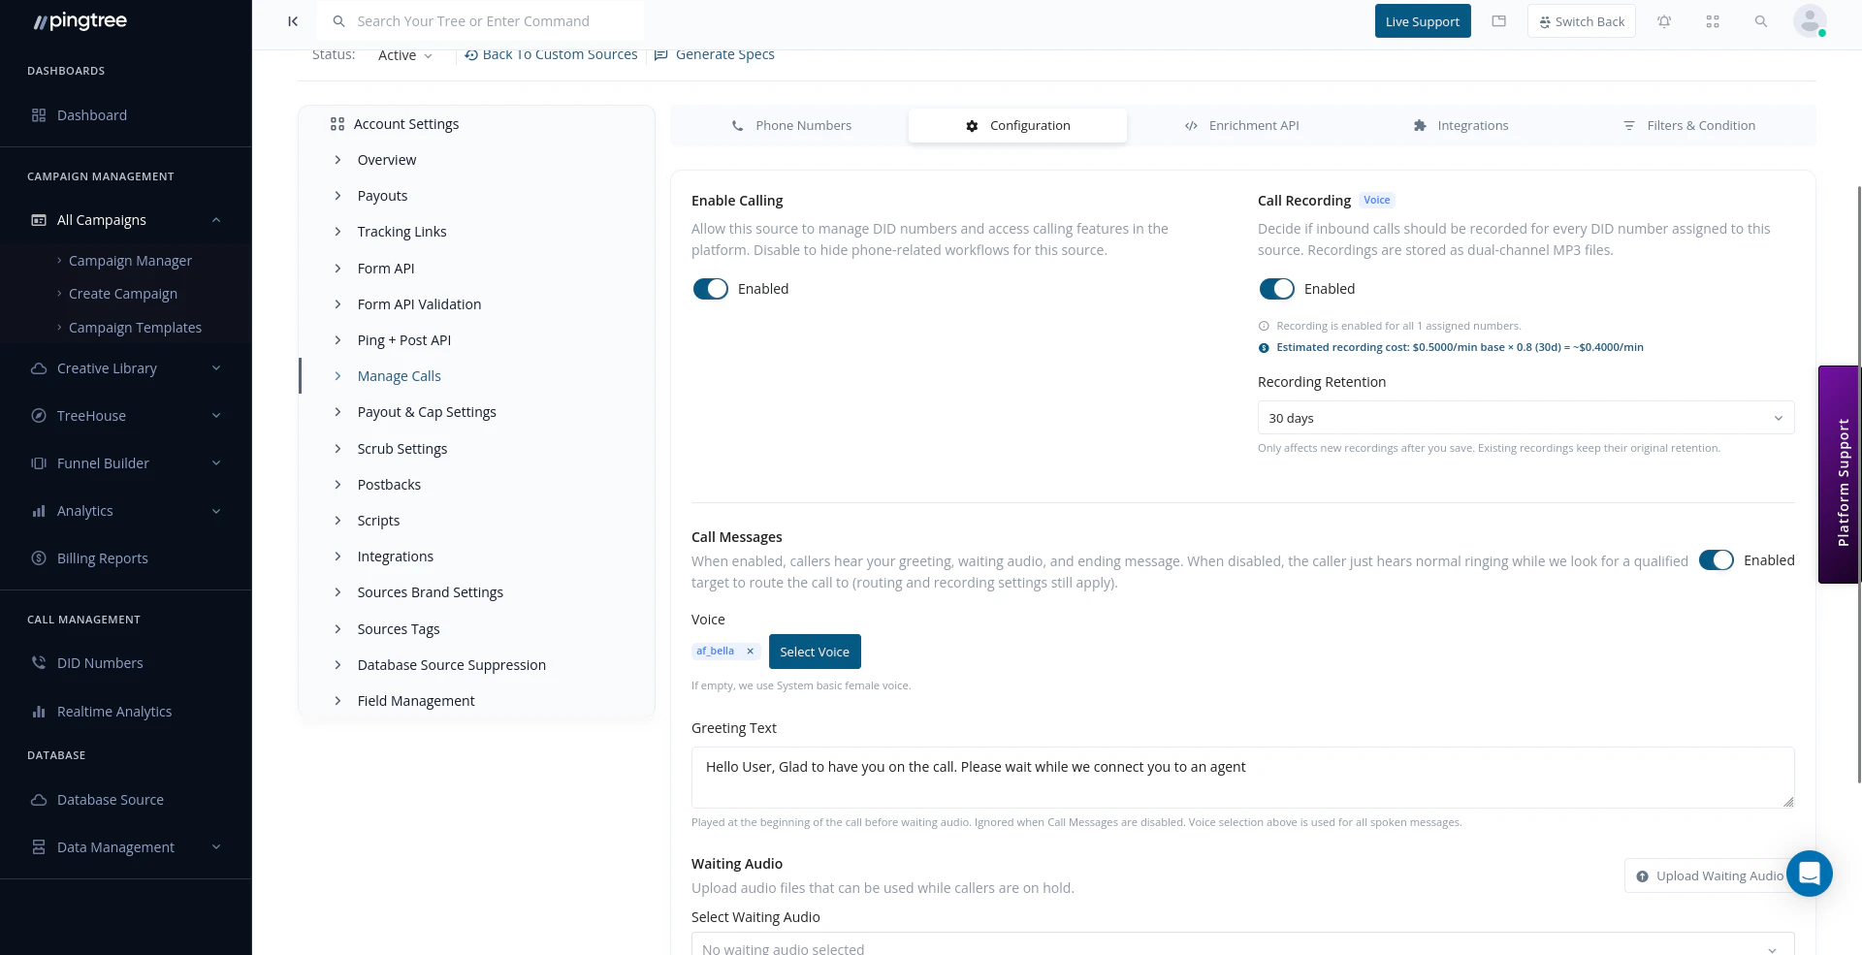Screen dimensions: 1862x955
Task: Remove the af_bella voice chip
Action: [751, 652]
